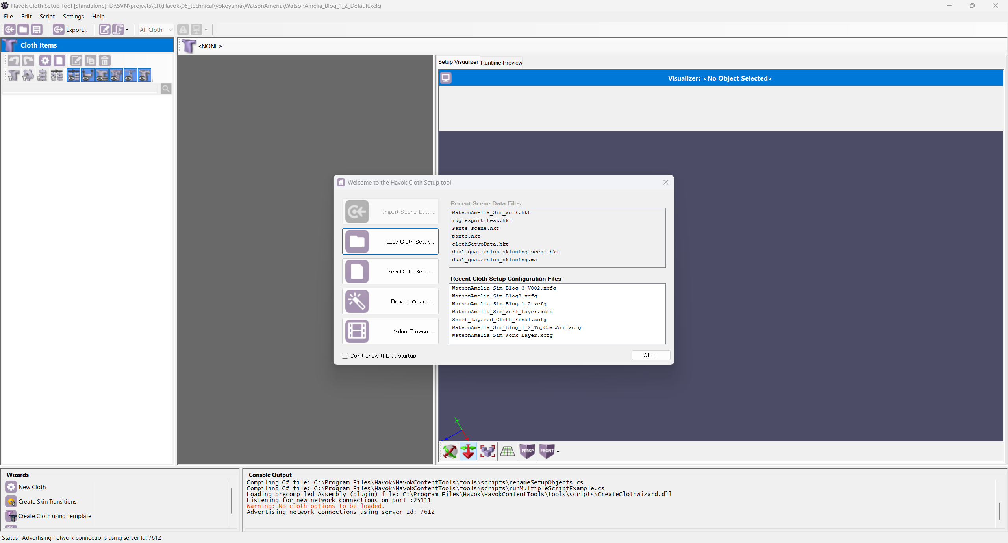
Task: Open the All Cloth combo box
Action: coord(156,30)
